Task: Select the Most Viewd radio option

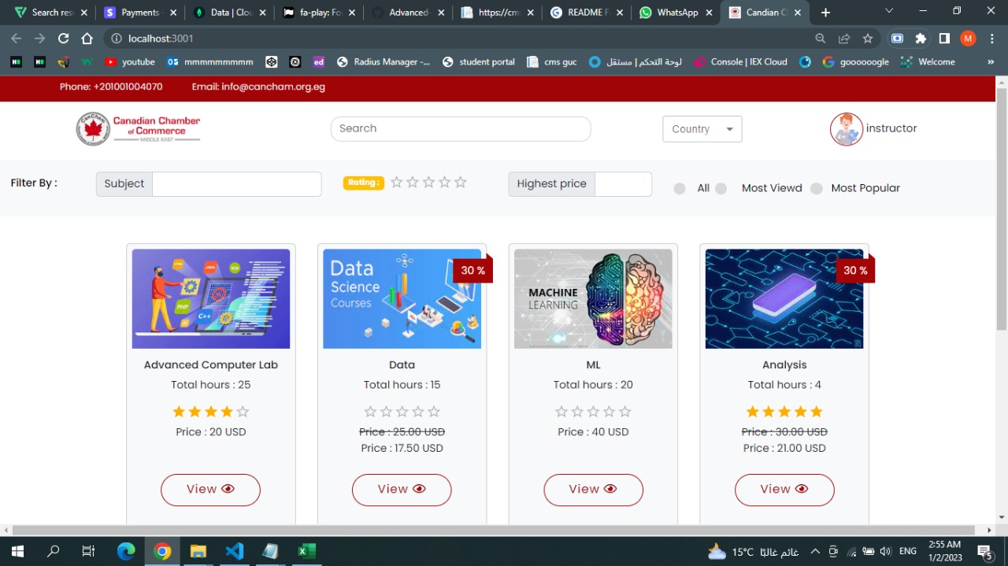Action: 721,189
